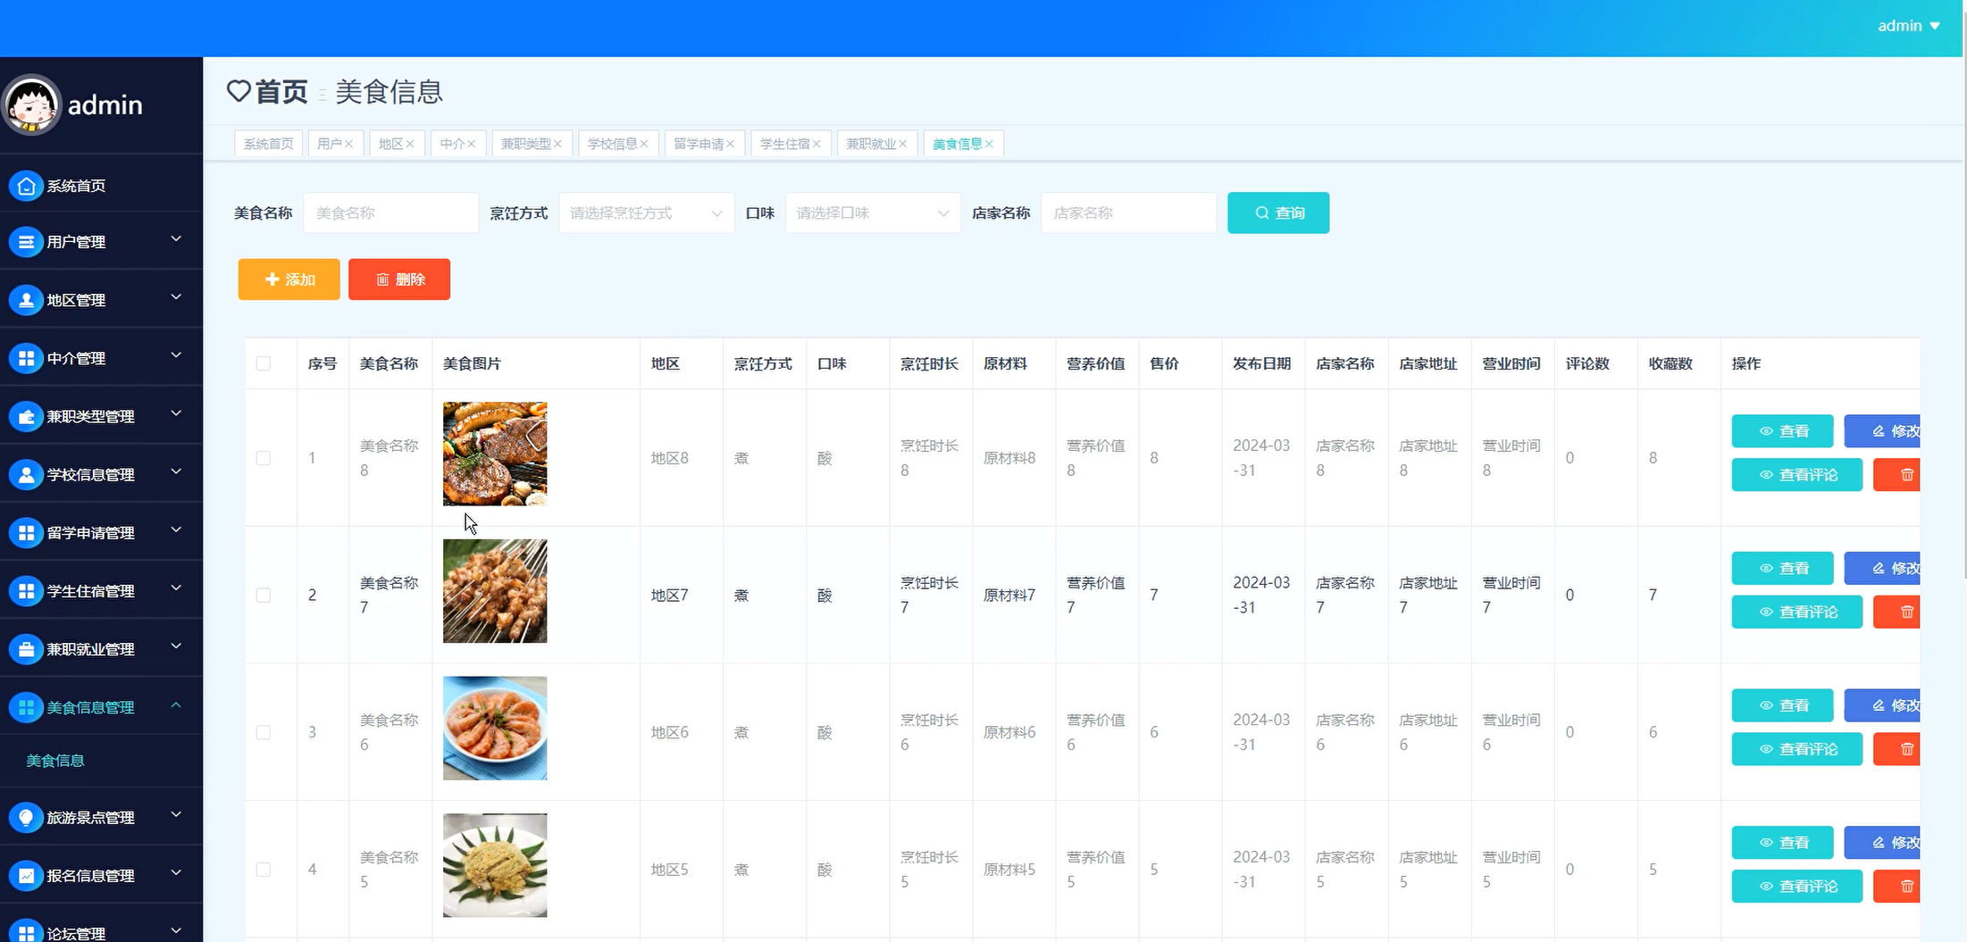Check the checkbox for row 美食名称8
1967x942 pixels.
tap(264, 458)
